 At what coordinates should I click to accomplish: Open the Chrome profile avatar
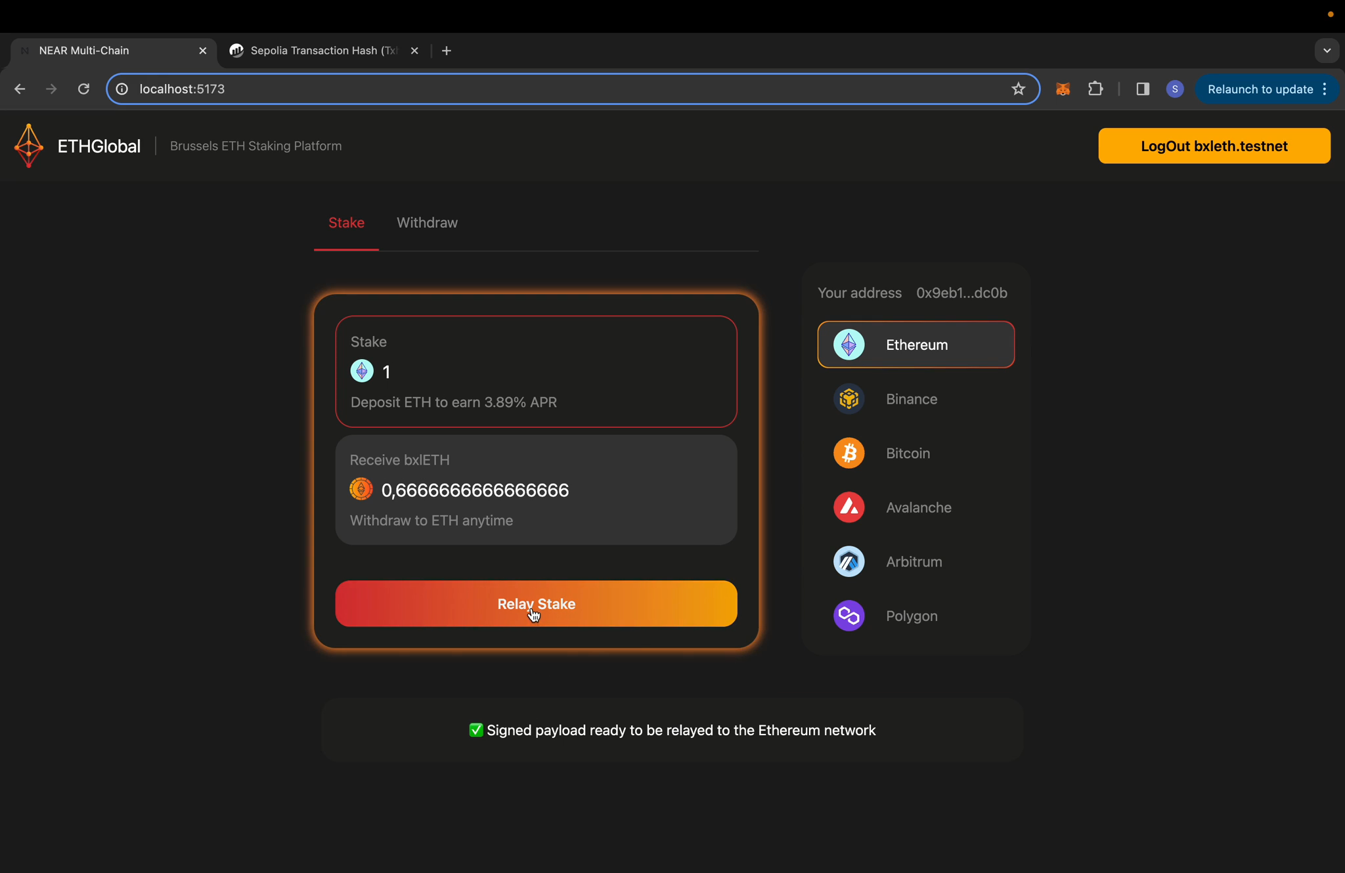coord(1175,89)
